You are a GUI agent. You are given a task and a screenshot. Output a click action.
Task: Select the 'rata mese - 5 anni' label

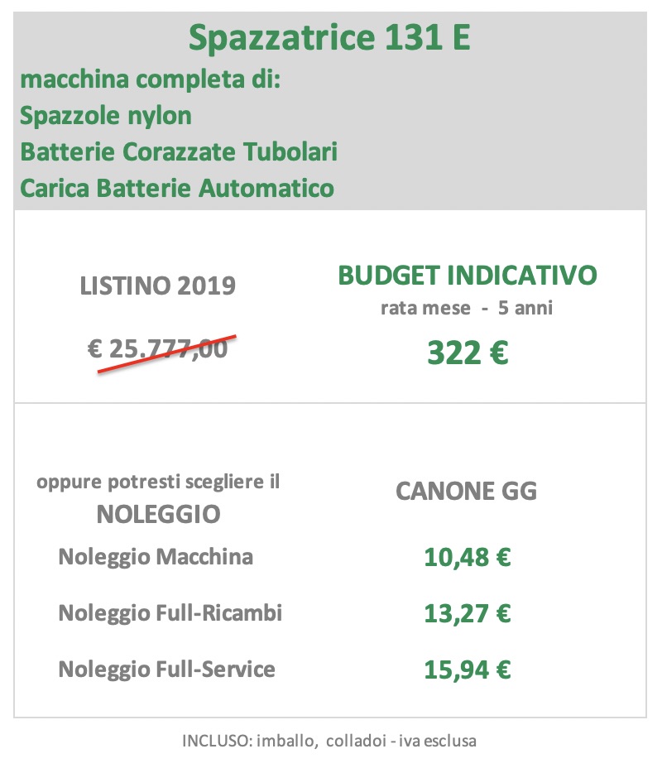point(467,308)
